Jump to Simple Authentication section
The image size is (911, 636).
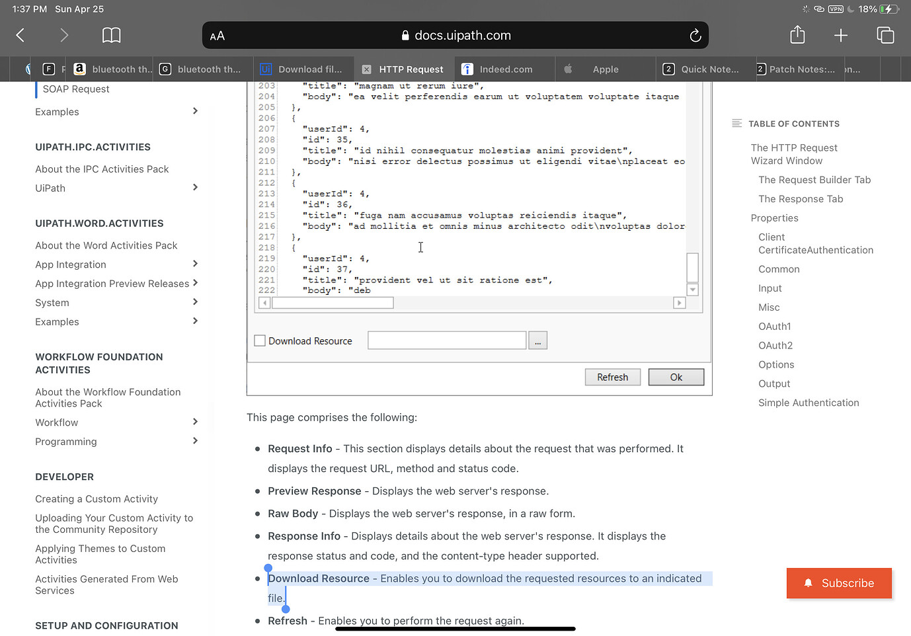809,403
